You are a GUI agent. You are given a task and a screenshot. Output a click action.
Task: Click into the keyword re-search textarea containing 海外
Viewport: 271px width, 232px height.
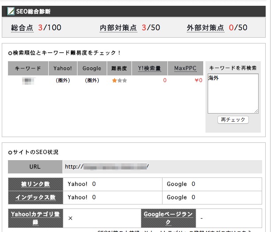click(233, 94)
